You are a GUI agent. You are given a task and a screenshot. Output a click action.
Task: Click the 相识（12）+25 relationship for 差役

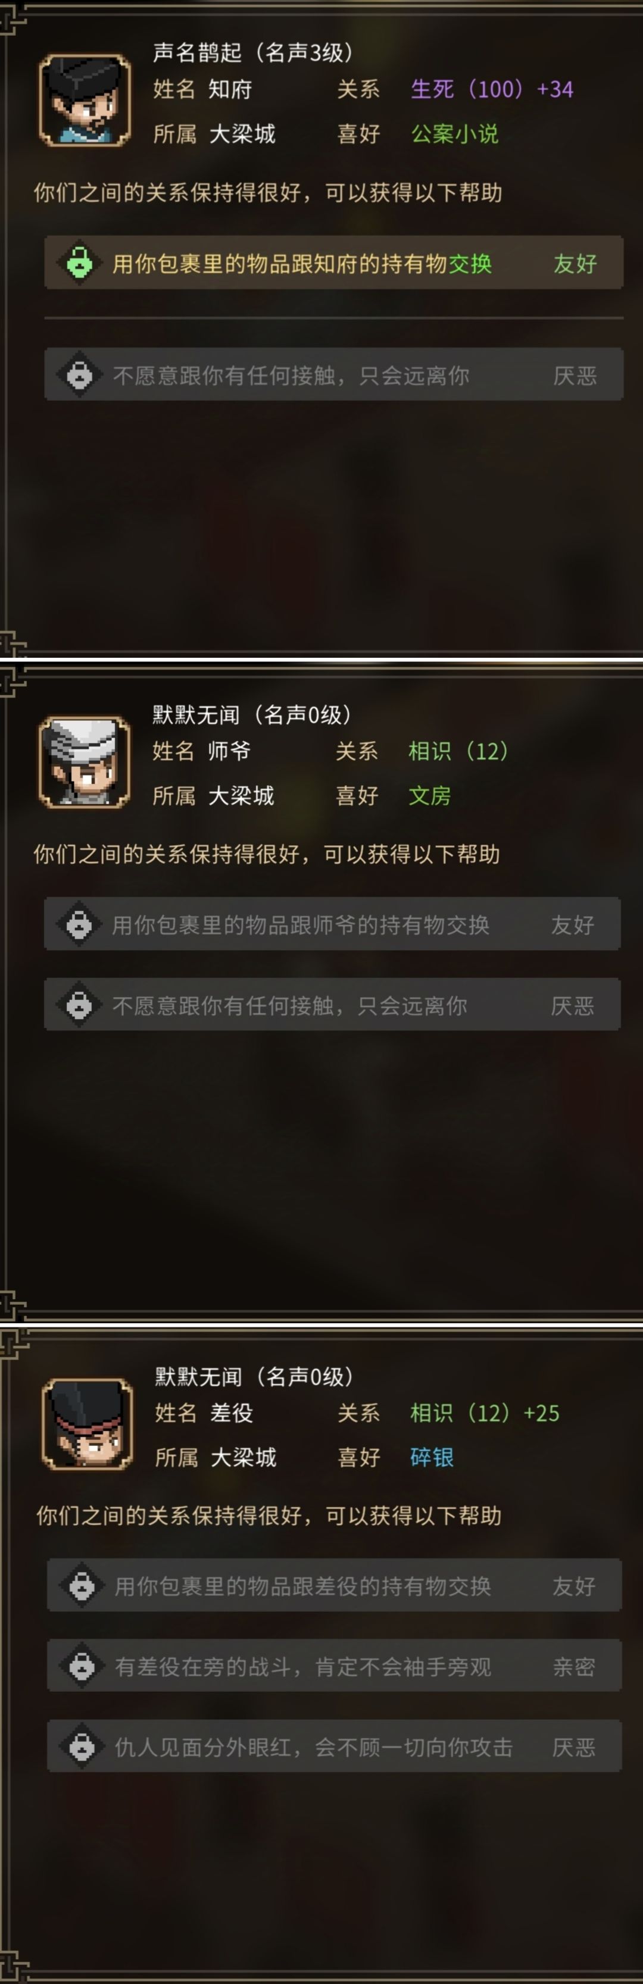click(485, 1413)
